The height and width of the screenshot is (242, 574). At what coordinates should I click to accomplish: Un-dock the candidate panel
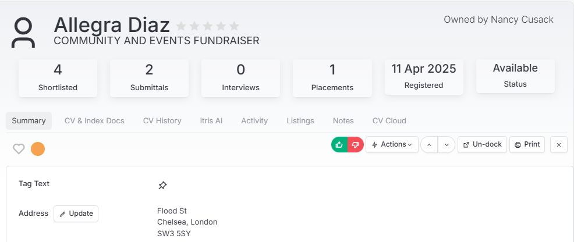(x=482, y=144)
